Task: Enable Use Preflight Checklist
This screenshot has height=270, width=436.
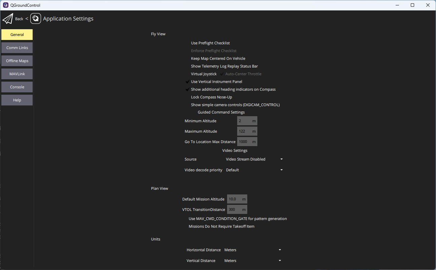Action: click(x=208, y=43)
